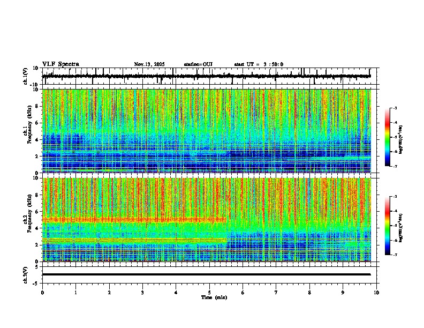Click the "4" kHz tick on ch.1 spectrogram axis
Viewport: 424px width, 328px height.
coord(37,140)
